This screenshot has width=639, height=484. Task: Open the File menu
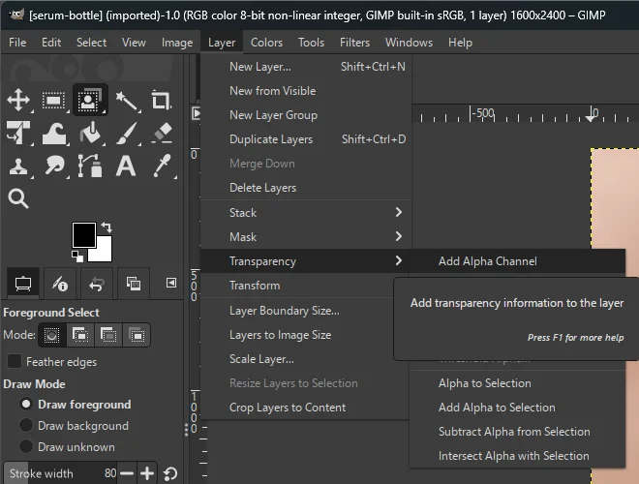coord(17,43)
